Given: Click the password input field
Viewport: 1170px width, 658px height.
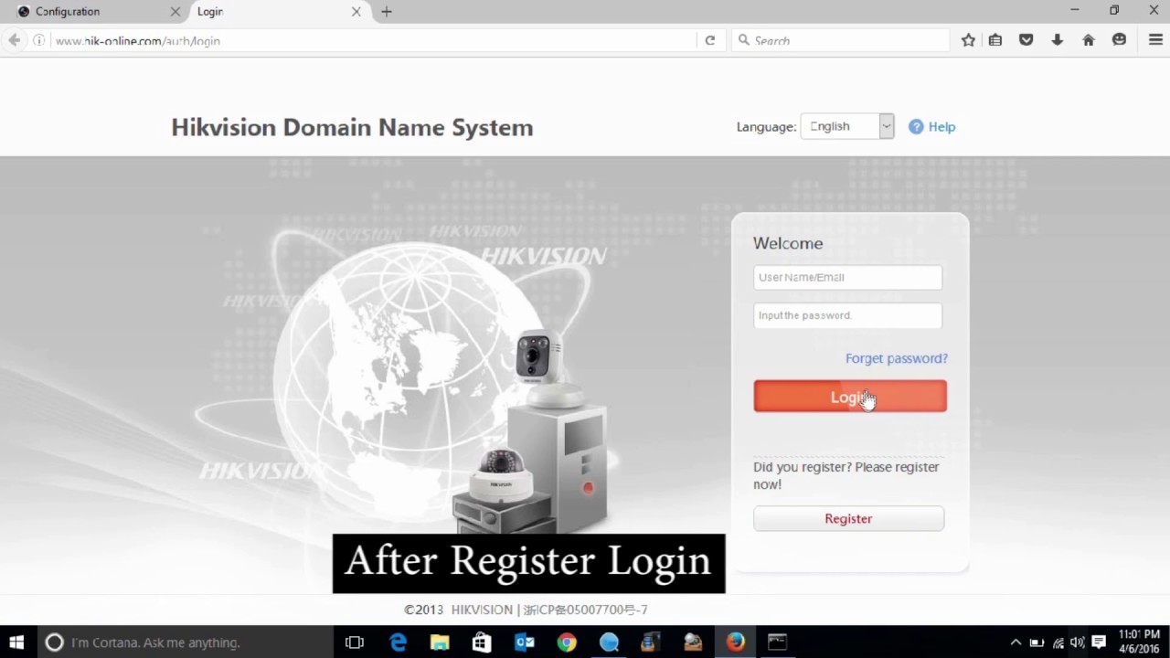Looking at the screenshot, I should [847, 315].
